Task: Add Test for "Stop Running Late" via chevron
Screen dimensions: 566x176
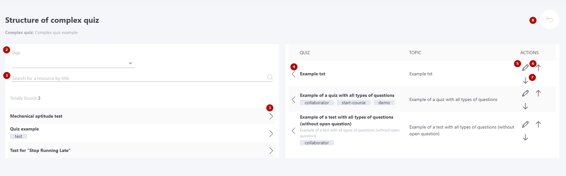Action: click(x=271, y=151)
